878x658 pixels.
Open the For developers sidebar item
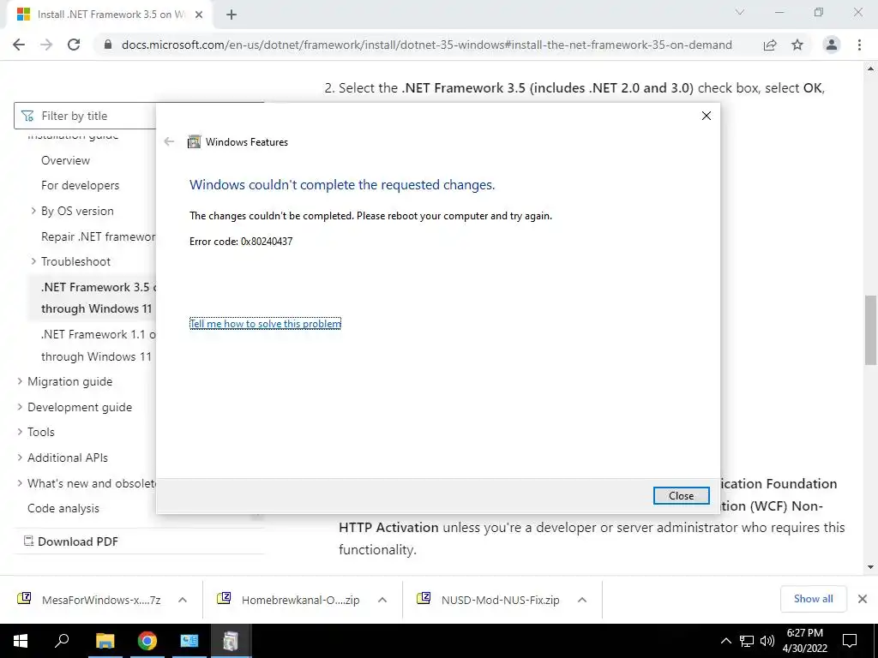point(80,185)
